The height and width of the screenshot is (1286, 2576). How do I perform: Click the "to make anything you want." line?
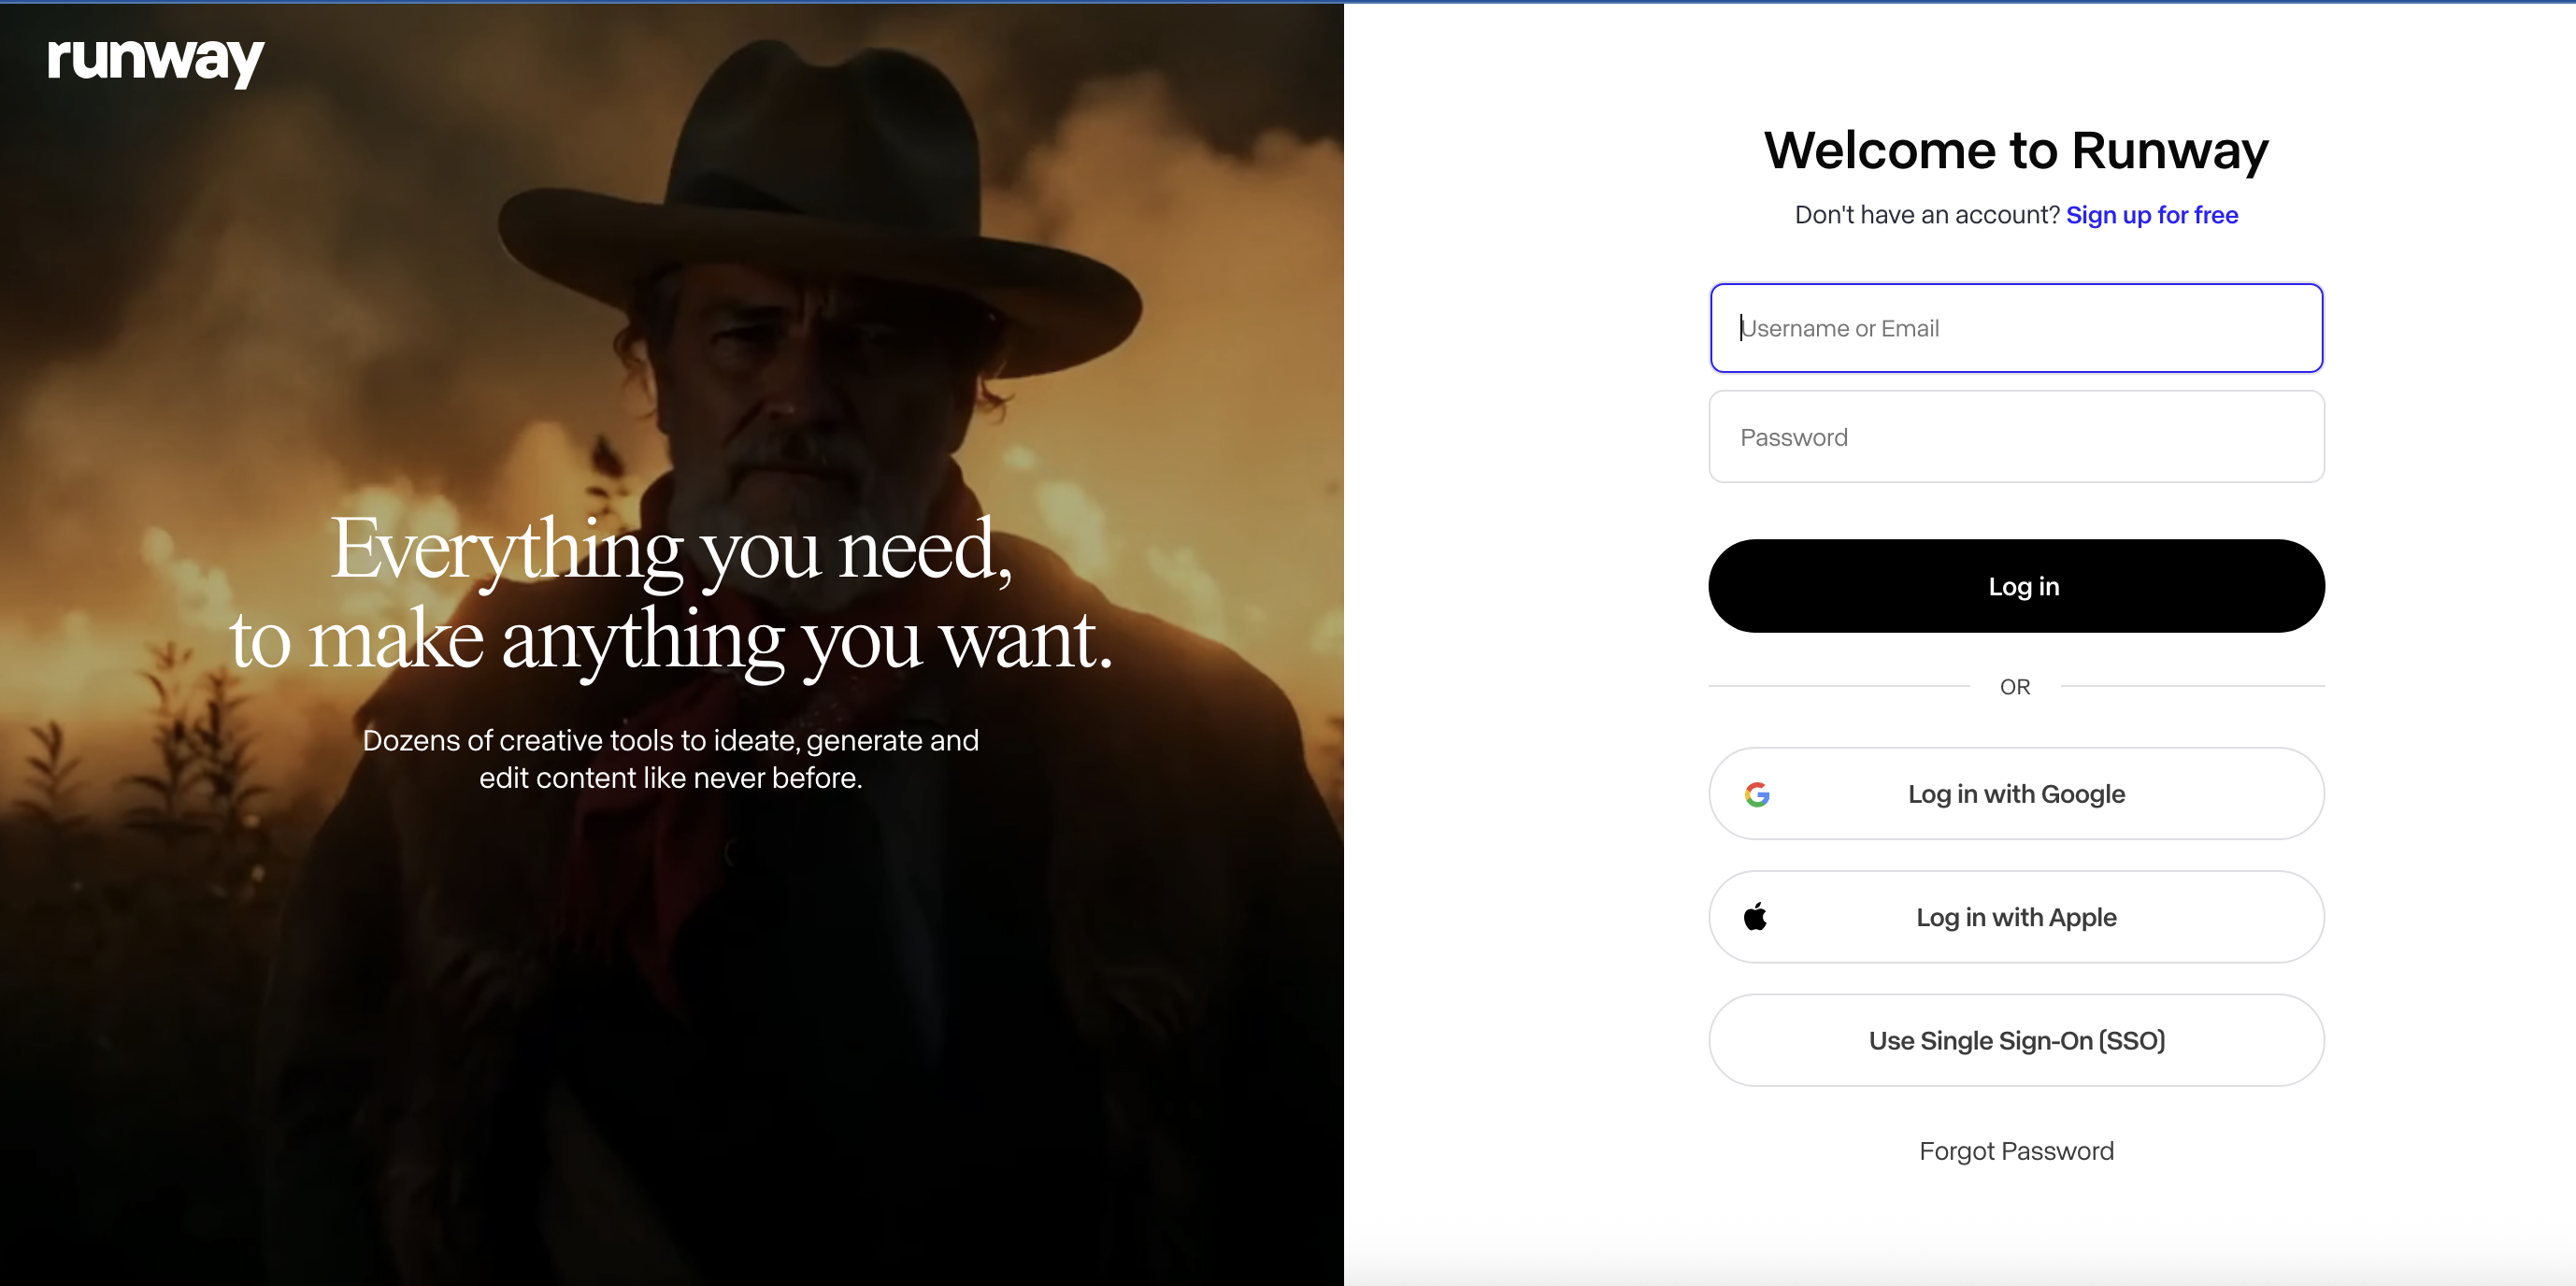(x=671, y=640)
